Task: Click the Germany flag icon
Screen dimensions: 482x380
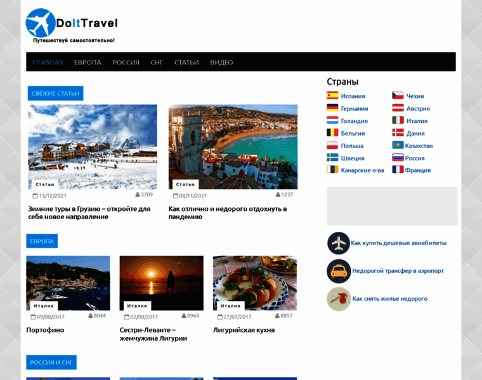Action: pyautogui.click(x=332, y=108)
